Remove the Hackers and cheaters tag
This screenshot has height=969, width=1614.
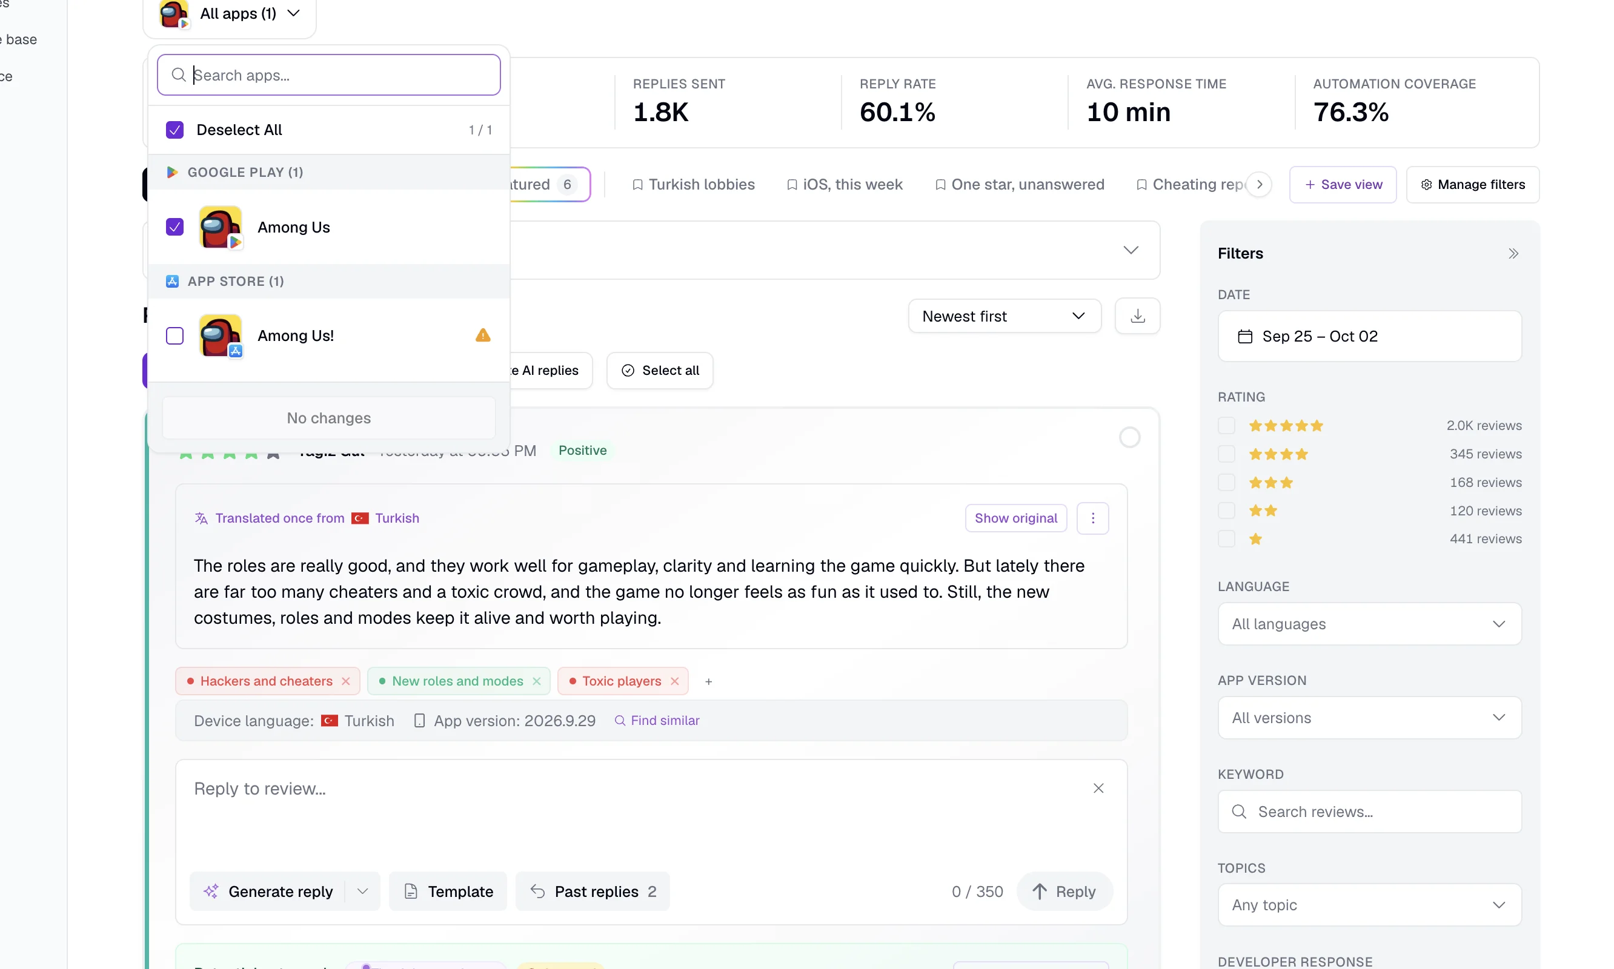pyautogui.click(x=345, y=681)
